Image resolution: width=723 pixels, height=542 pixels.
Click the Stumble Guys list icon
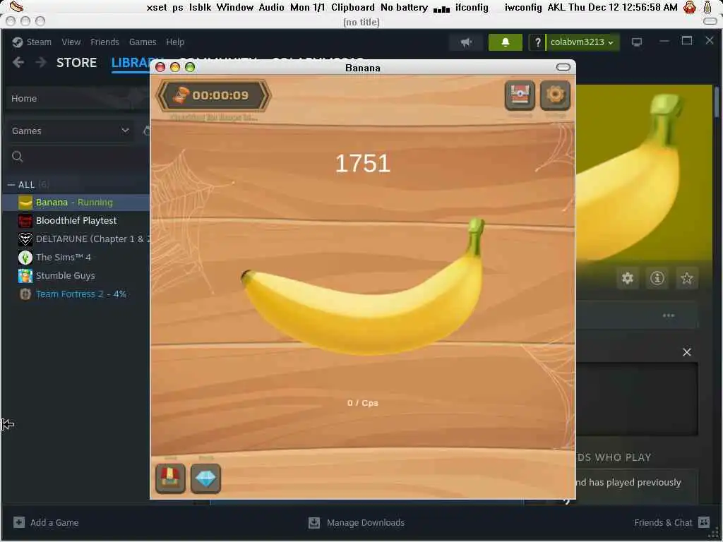point(25,276)
